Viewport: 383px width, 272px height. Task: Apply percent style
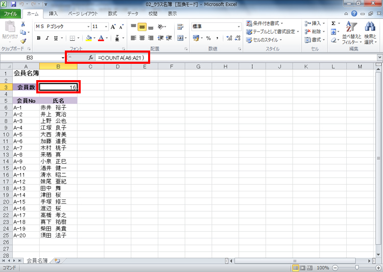point(208,38)
